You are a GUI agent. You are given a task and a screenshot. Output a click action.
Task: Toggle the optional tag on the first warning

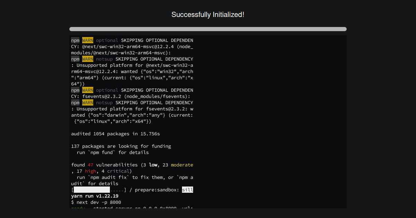[107, 40]
